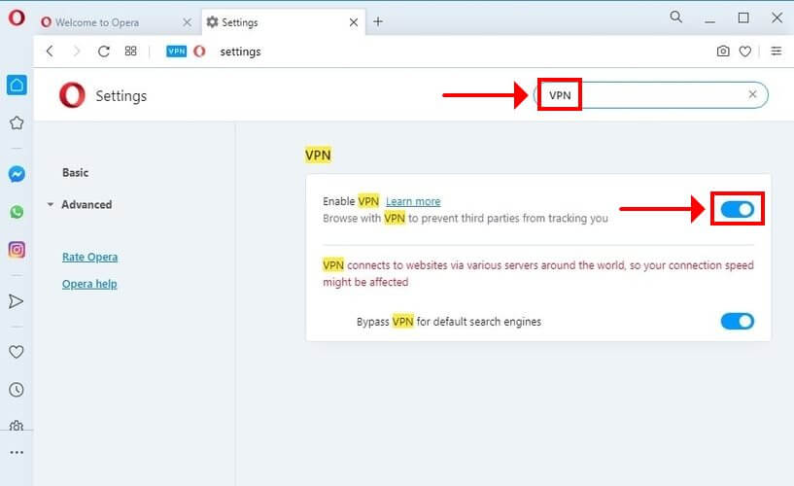
Task: Reload the page with the refresh icon
Action: point(104,52)
